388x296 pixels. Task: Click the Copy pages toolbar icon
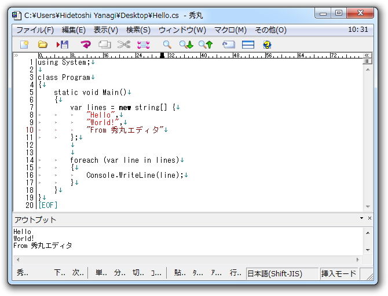[104, 45]
